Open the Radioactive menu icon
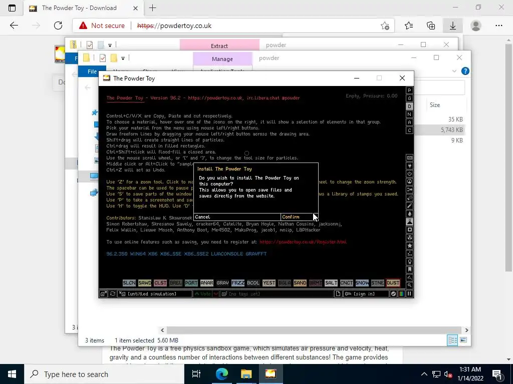The height and width of the screenshot is (384, 513). pos(409,237)
